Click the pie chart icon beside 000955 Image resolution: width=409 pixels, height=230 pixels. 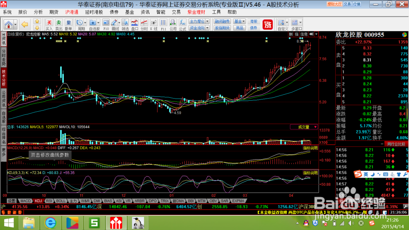[x=405, y=35]
